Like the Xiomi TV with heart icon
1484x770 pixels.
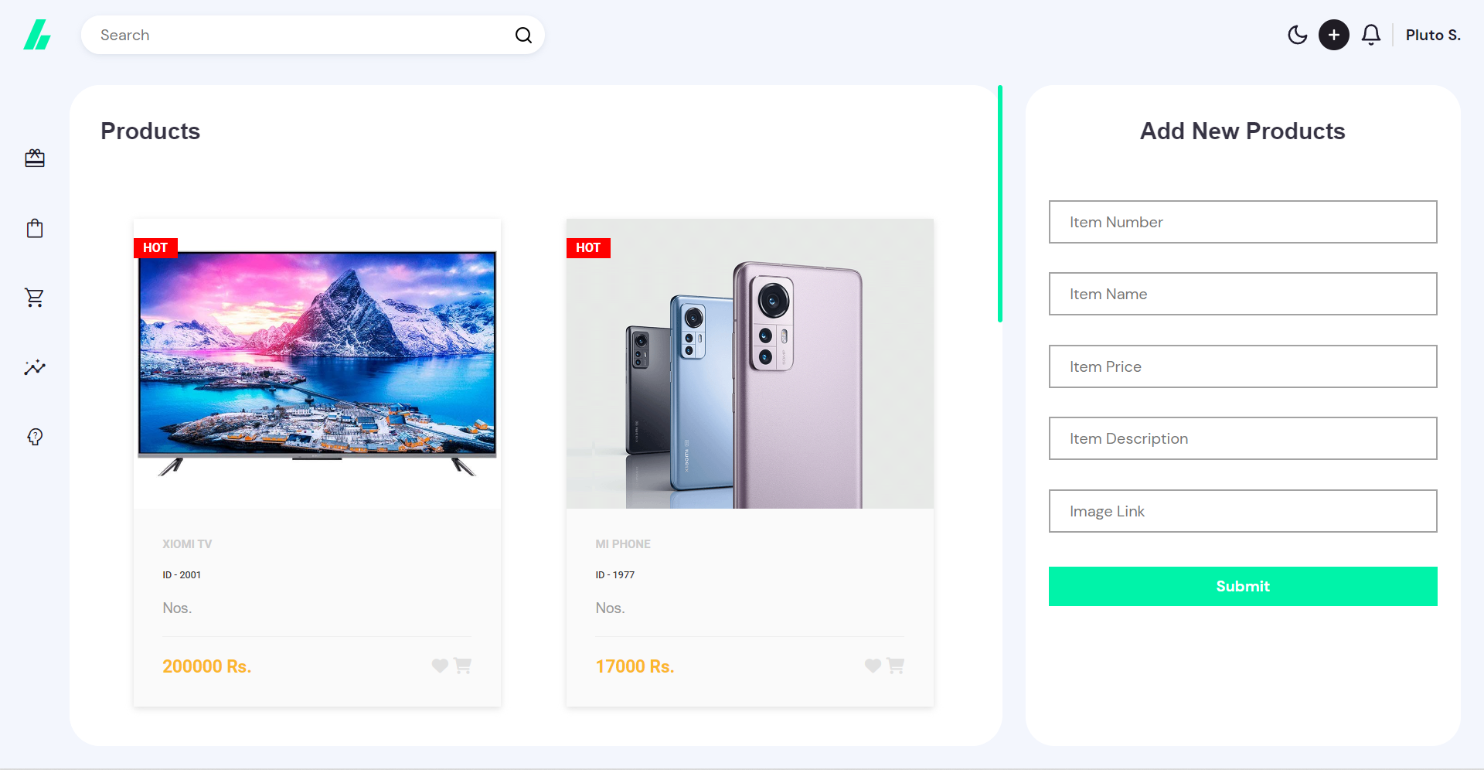pos(440,666)
